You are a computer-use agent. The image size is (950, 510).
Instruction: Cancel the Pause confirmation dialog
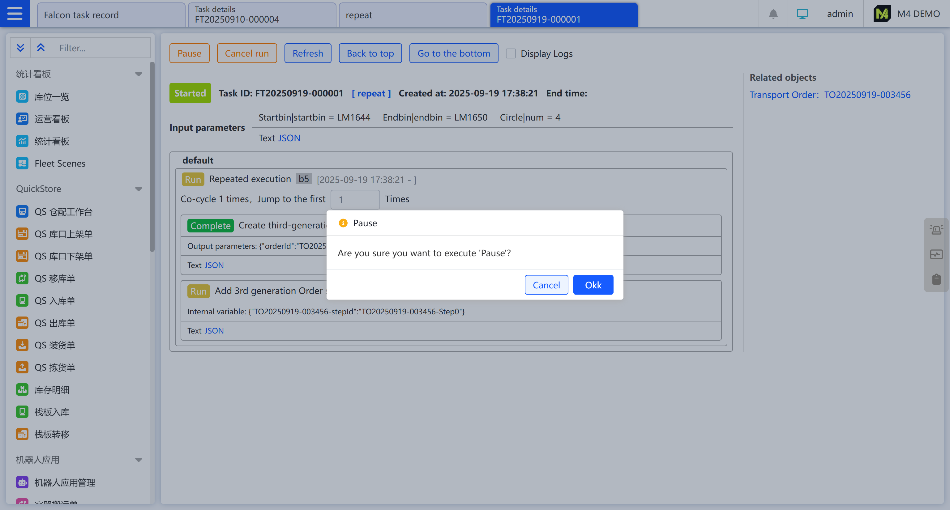546,285
